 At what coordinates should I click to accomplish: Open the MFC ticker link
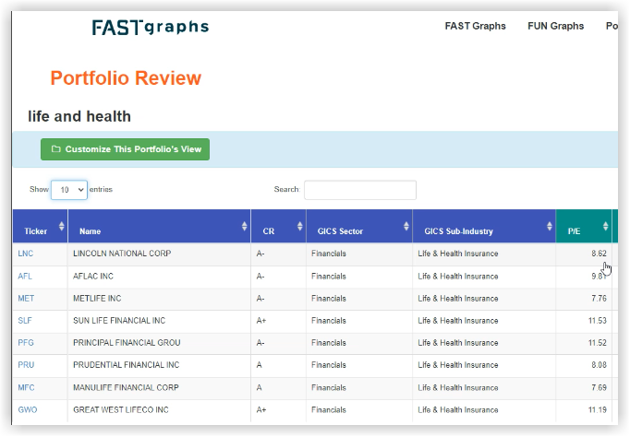click(26, 388)
